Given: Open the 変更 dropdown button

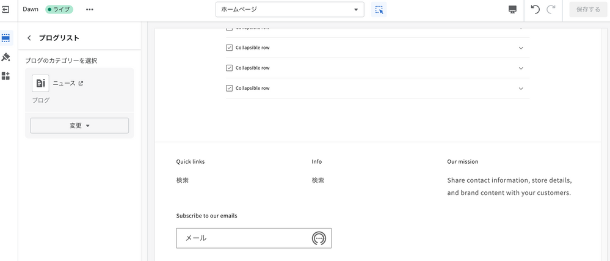Looking at the screenshot, I should click(79, 125).
